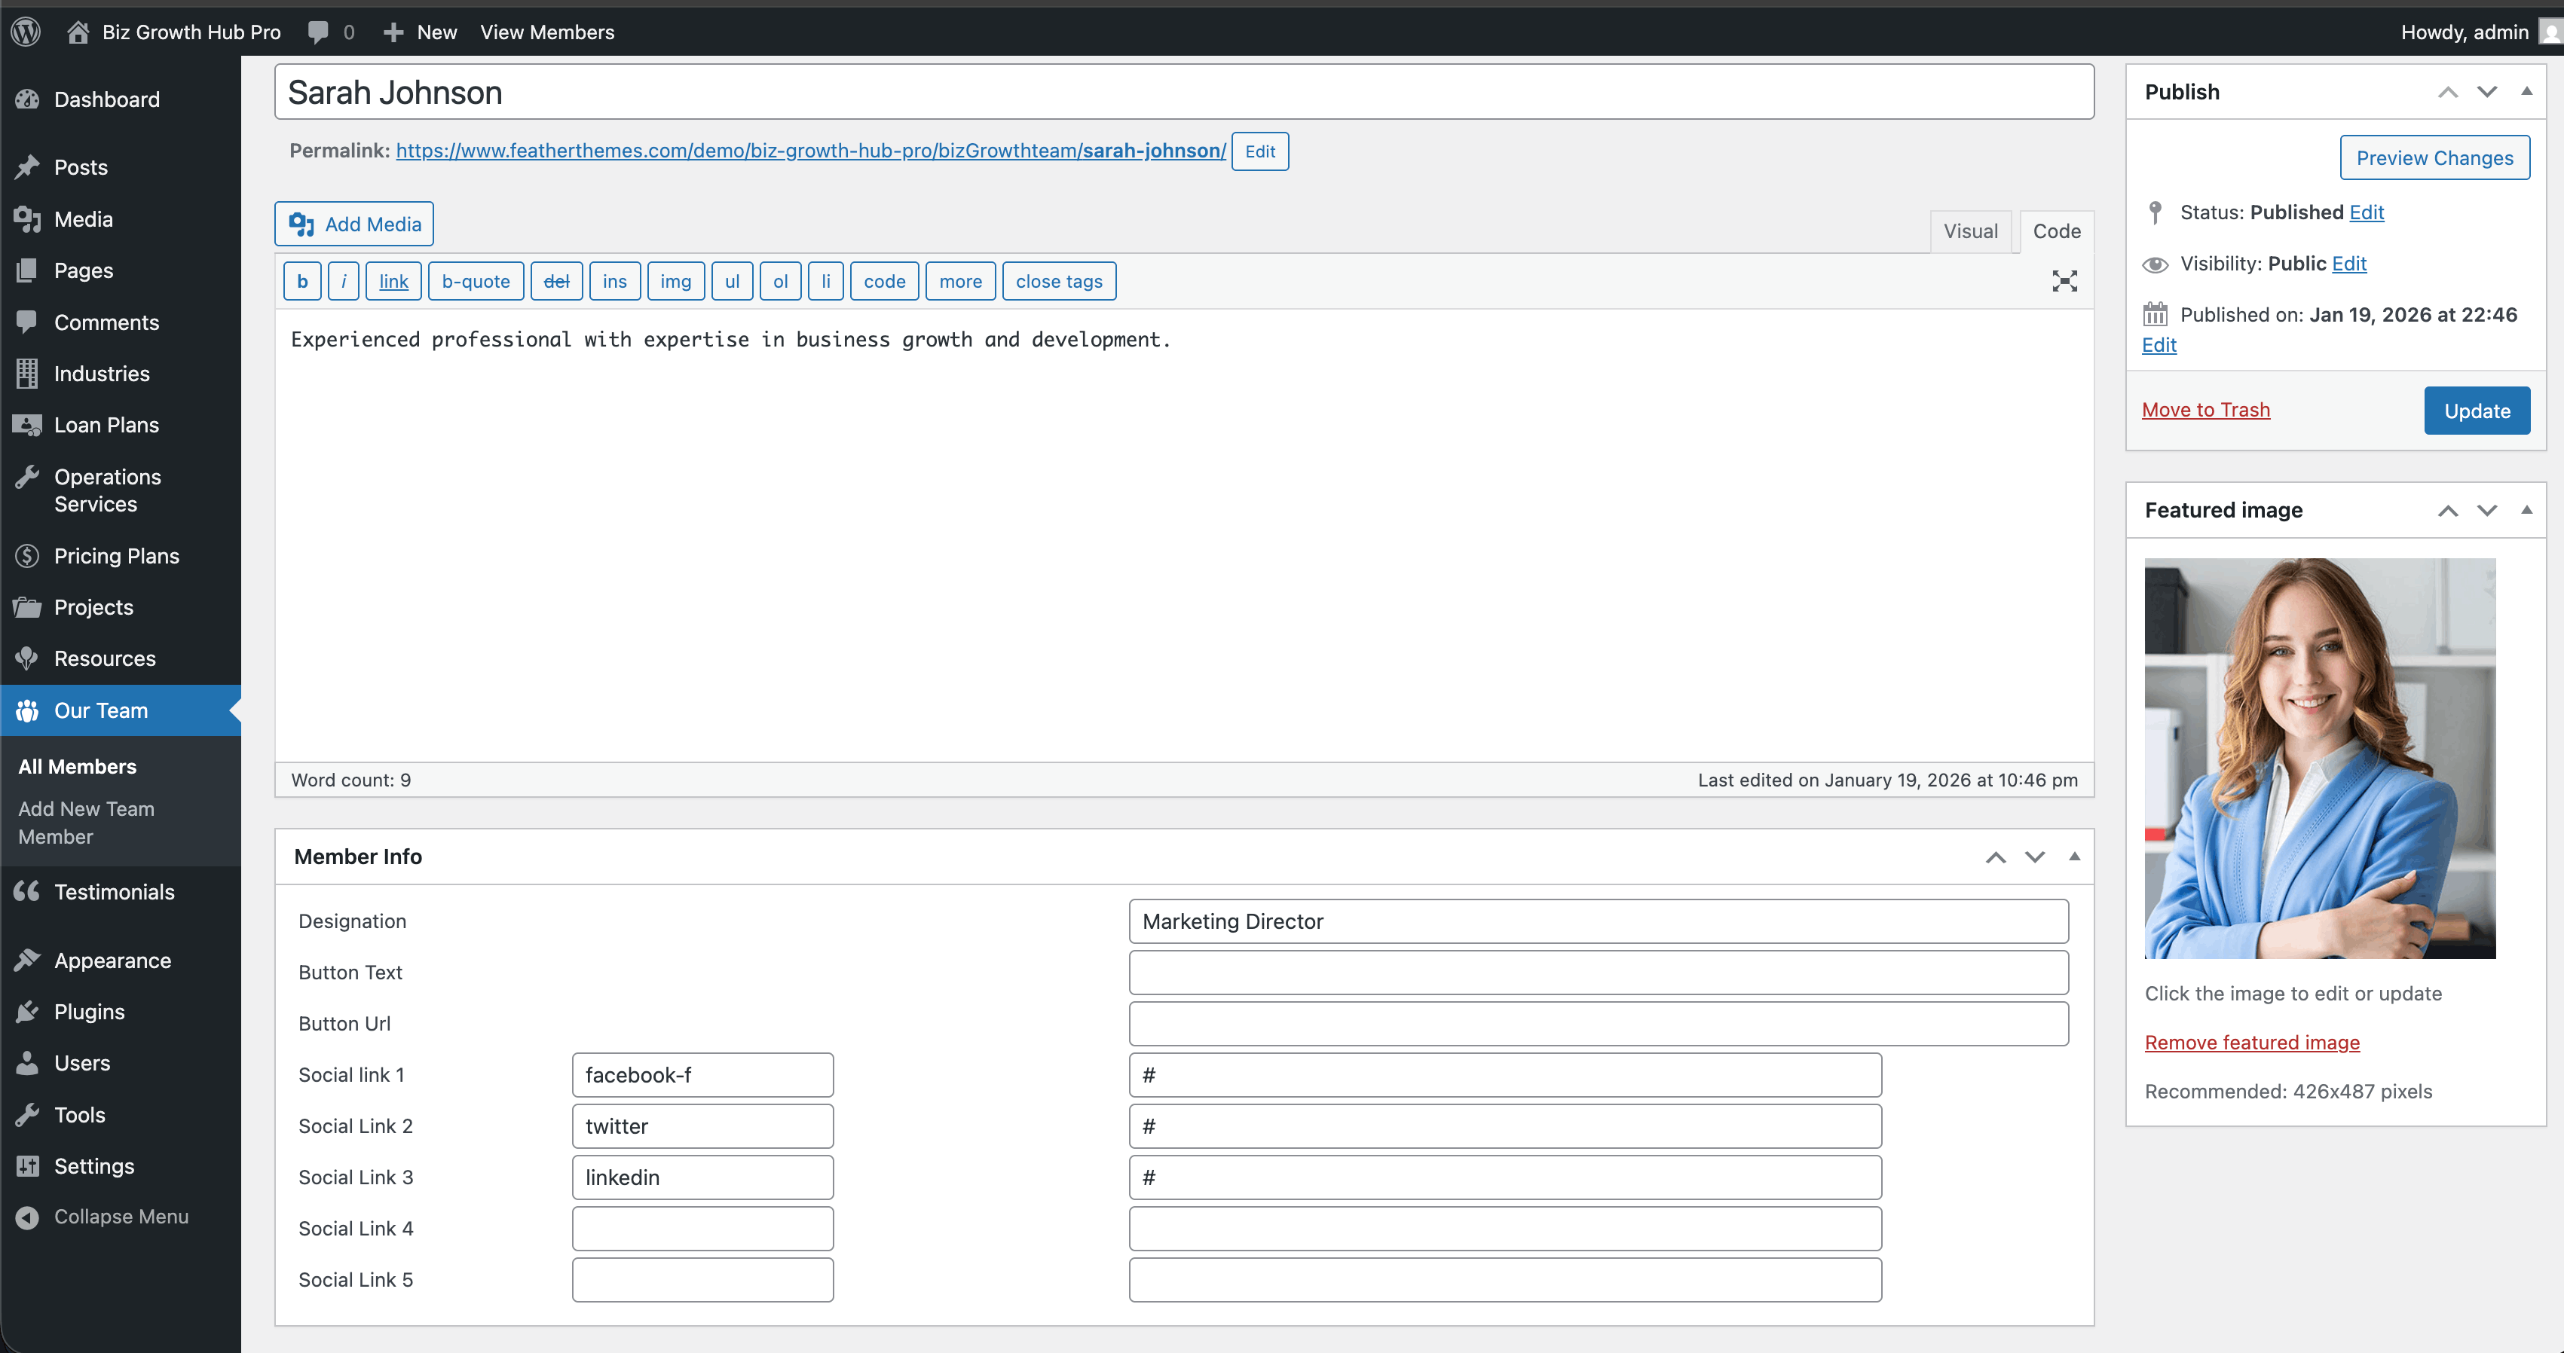2564x1353 pixels.
Task: Click Remove featured image link
Action: point(2251,1042)
